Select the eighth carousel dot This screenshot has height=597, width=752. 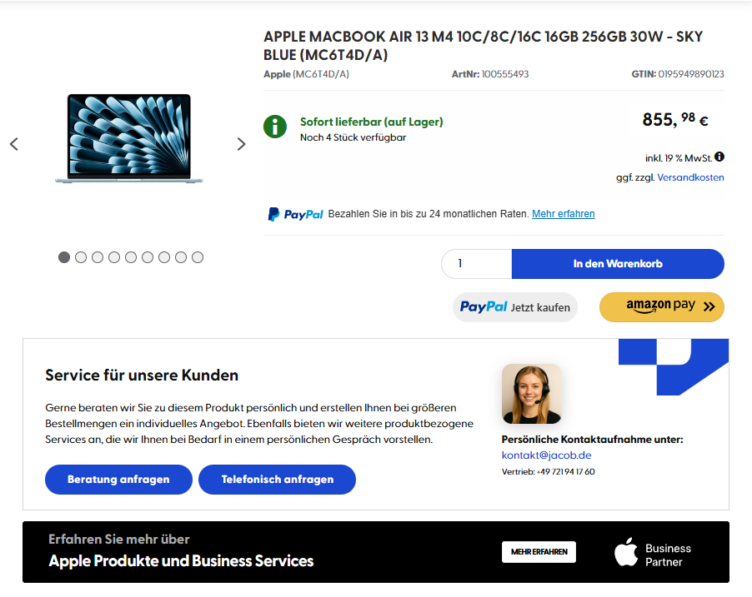(x=181, y=257)
